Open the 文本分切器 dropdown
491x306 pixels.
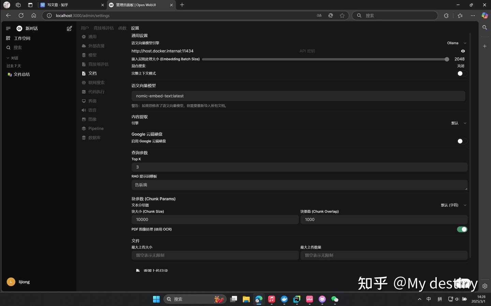pos(453,205)
